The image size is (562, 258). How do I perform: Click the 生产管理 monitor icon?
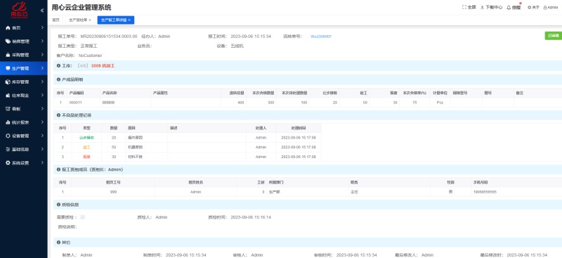8,68
